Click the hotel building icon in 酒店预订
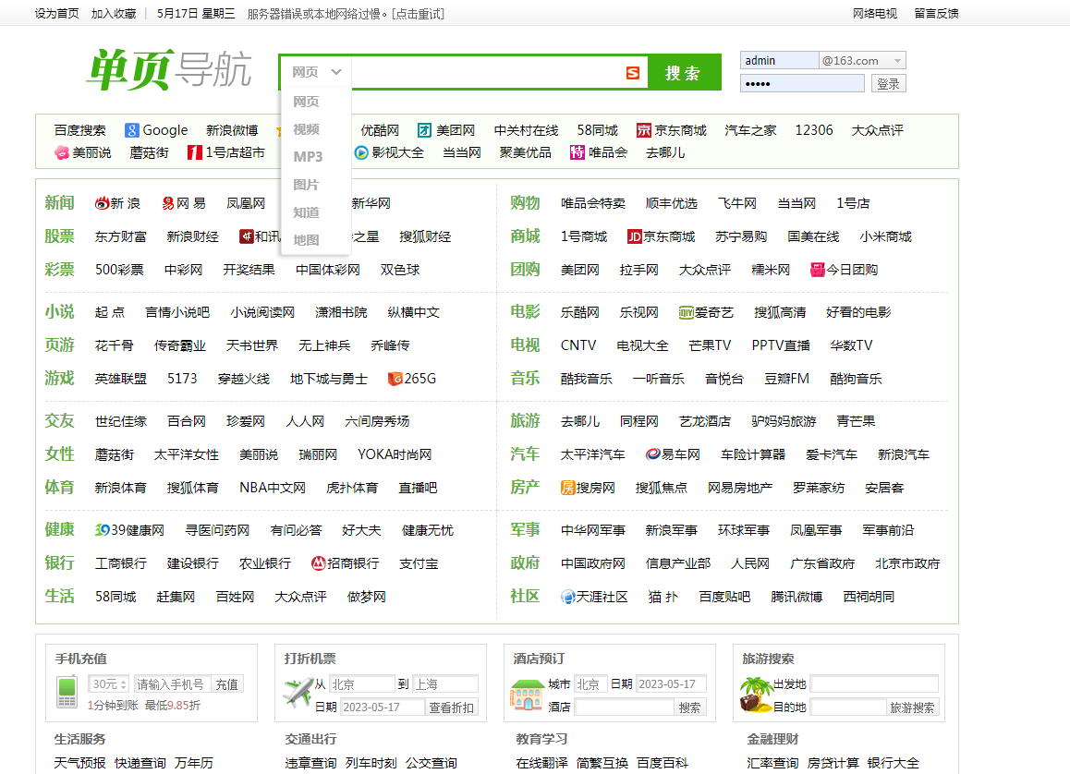This screenshot has height=774, width=1070. pos(526,695)
